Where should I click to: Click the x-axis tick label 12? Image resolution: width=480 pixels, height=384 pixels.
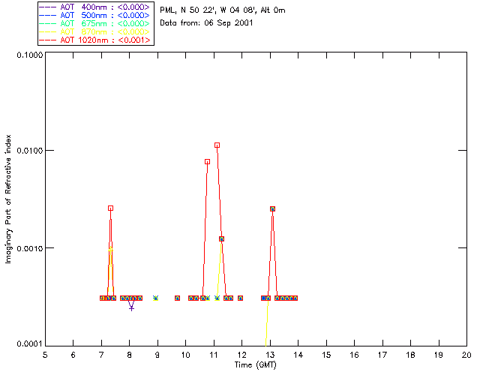(x=241, y=355)
